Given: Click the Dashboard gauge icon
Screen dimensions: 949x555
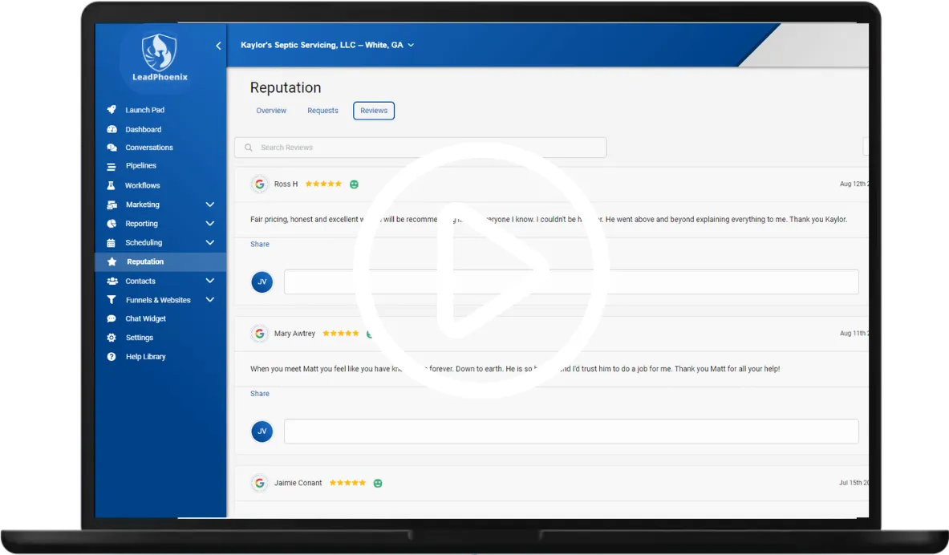Looking at the screenshot, I should [112, 129].
